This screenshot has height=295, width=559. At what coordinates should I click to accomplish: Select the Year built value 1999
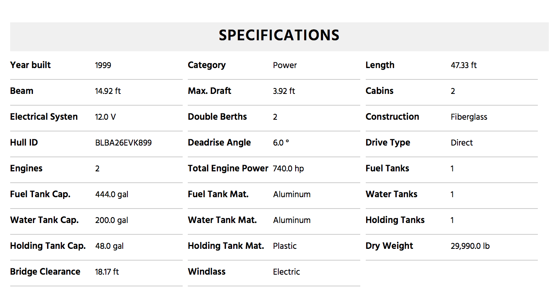103,65
